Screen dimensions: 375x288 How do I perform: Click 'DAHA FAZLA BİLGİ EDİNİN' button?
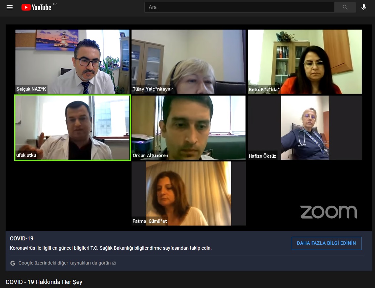tap(326, 243)
